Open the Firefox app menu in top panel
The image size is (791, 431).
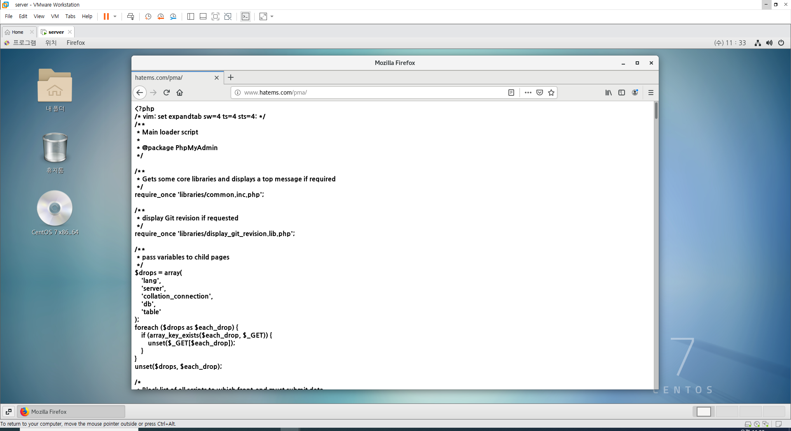point(76,43)
